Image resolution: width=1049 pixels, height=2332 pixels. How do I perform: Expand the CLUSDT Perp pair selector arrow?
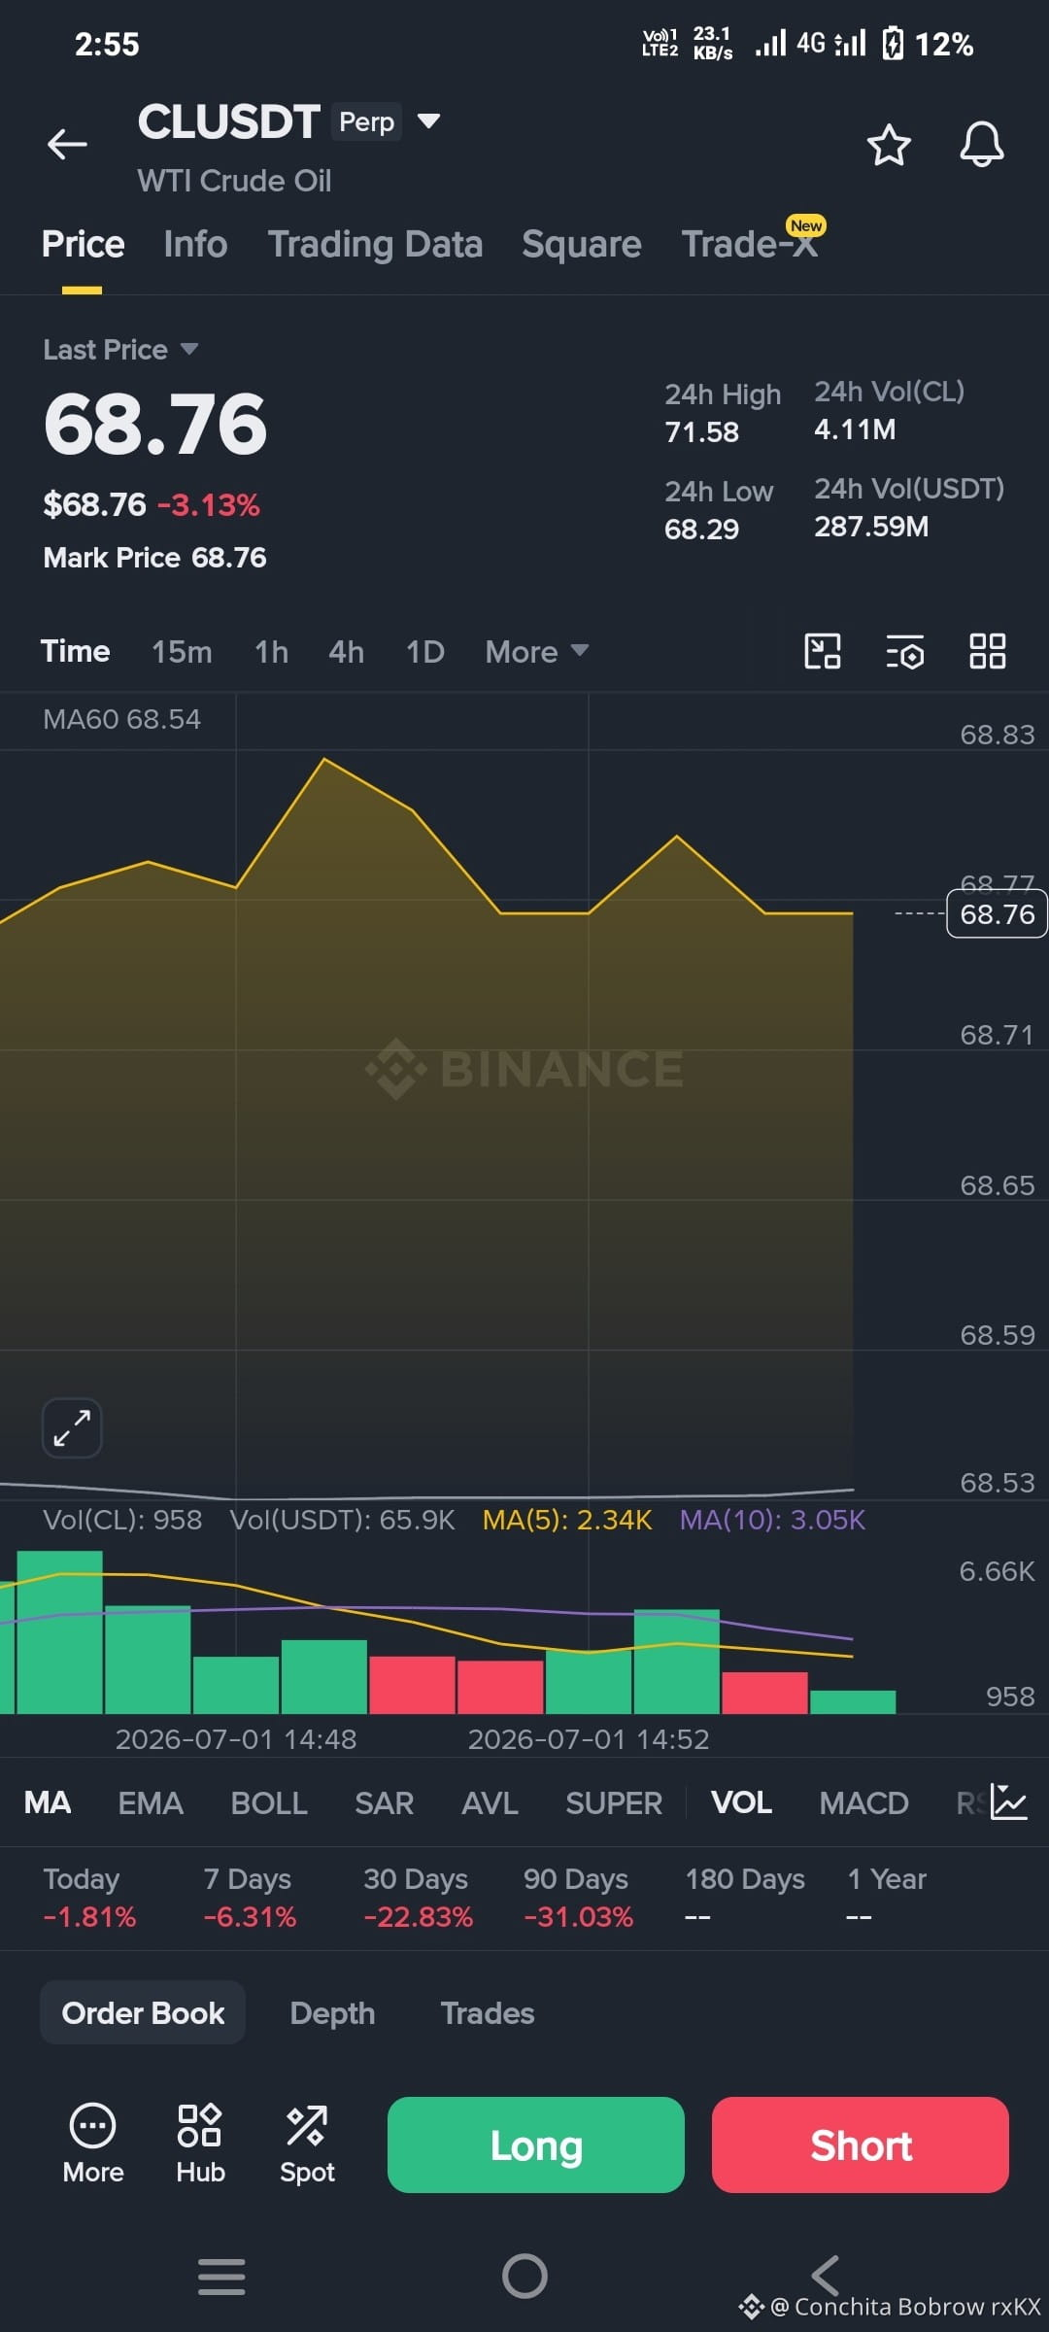pyautogui.click(x=428, y=121)
